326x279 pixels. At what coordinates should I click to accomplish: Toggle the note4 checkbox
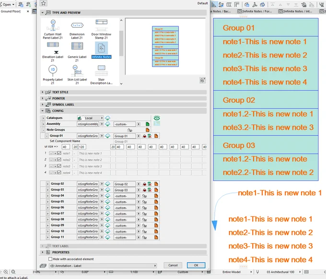59,172
